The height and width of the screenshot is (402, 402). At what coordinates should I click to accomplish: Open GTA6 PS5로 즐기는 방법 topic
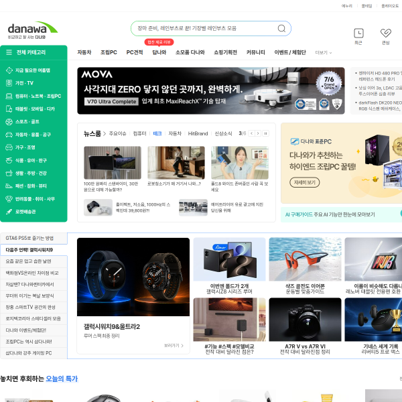33,238
